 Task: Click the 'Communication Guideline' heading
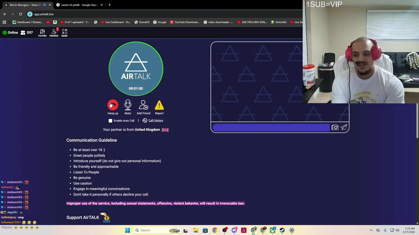click(x=92, y=140)
